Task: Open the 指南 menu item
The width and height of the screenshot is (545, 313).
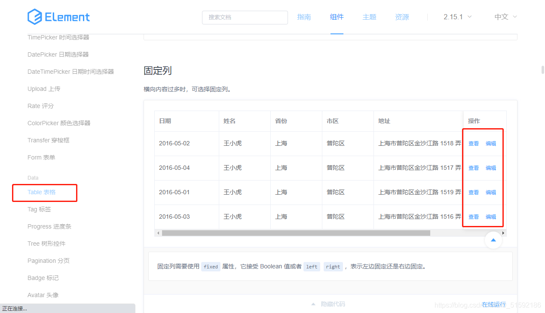Action: click(x=304, y=17)
